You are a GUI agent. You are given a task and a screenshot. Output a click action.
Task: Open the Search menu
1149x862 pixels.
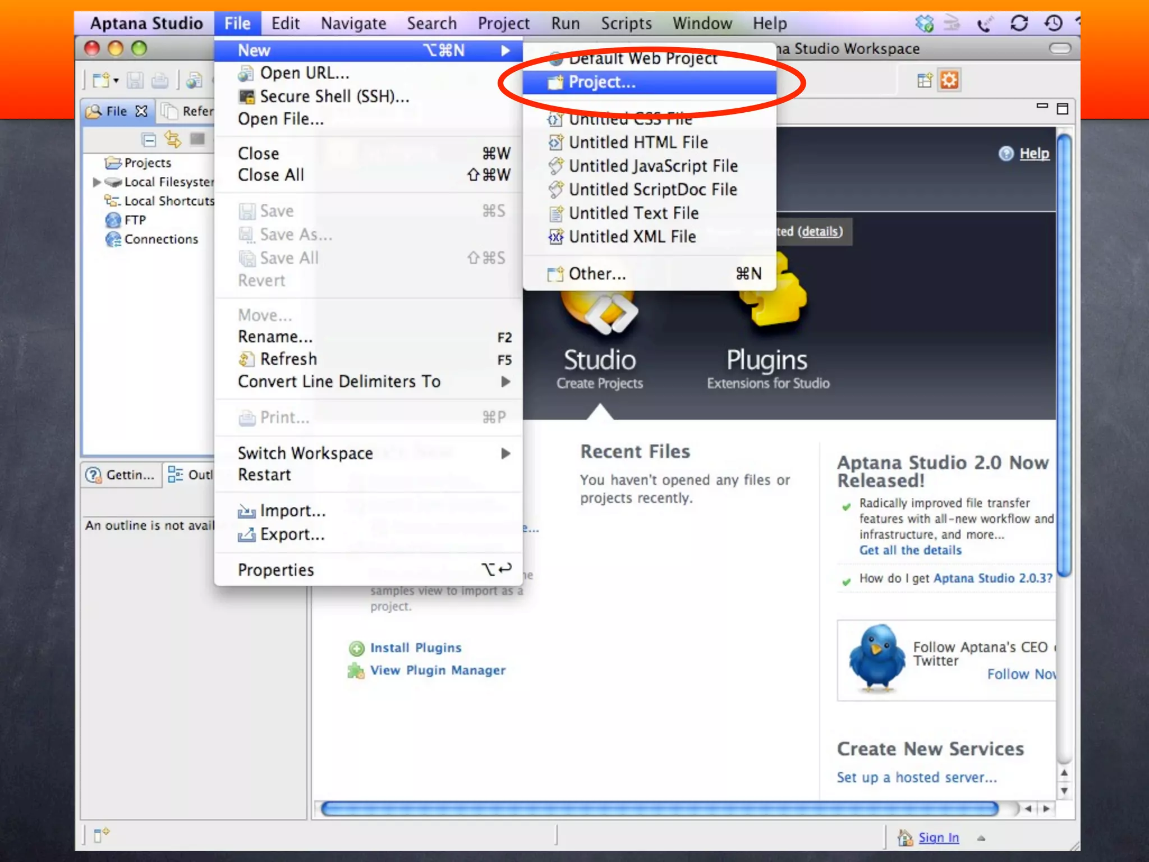point(432,24)
